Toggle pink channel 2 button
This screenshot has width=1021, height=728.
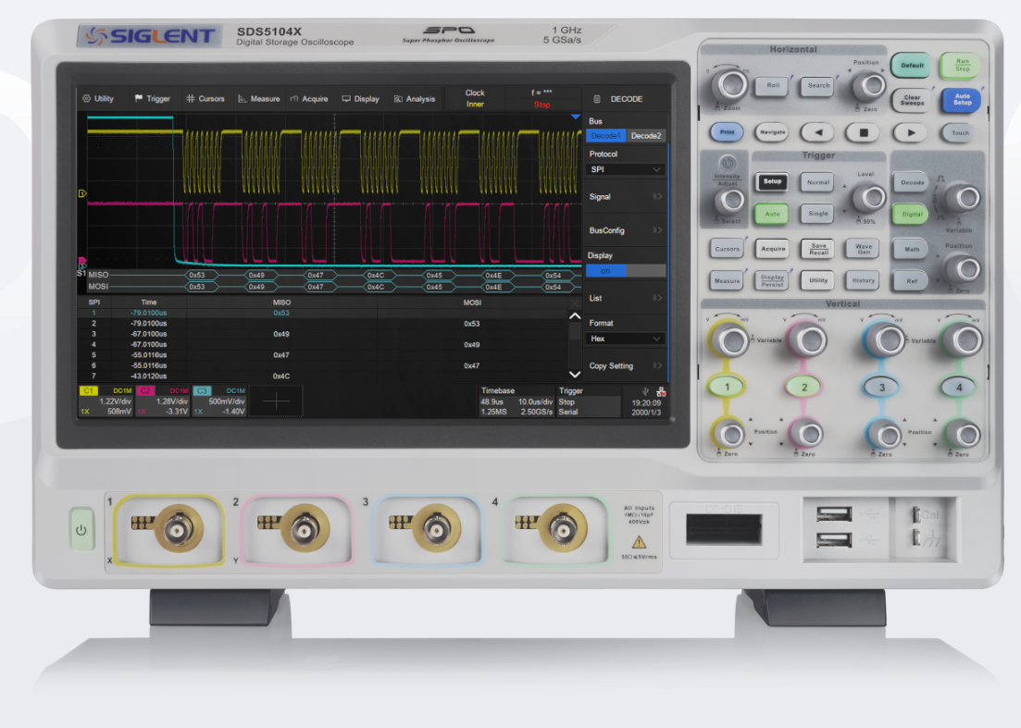[804, 387]
